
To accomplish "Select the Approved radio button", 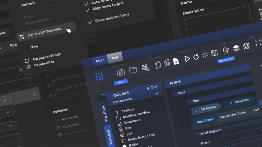I will coord(57,121).
